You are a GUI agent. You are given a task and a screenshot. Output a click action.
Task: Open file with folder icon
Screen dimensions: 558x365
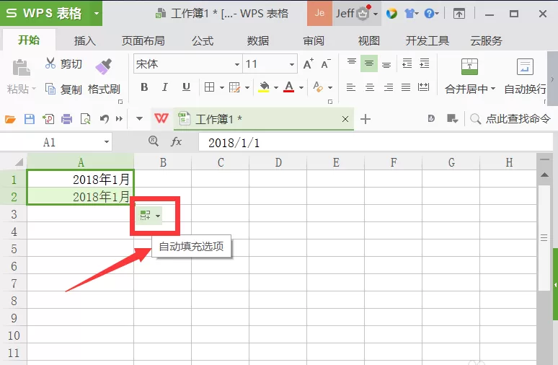[x=10, y=119]
